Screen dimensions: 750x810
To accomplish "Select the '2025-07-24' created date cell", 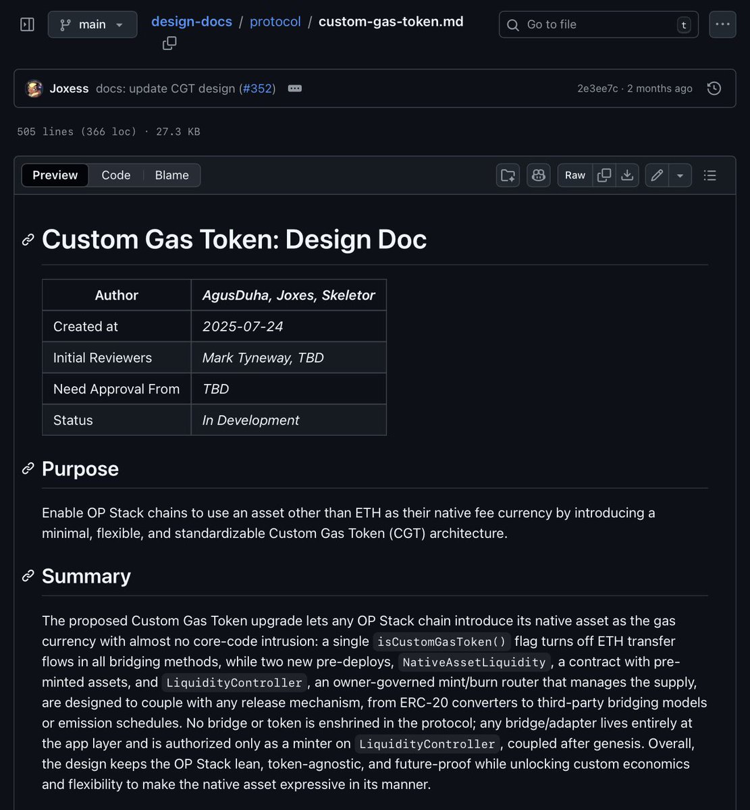I will pyautogui.click(x=289, y=326).
